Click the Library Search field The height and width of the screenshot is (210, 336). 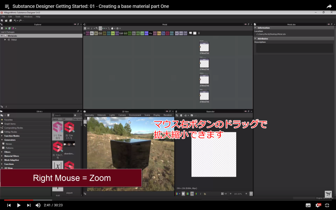point(63,115)
